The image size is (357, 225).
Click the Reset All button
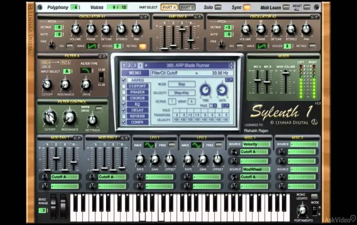(307, 7)
